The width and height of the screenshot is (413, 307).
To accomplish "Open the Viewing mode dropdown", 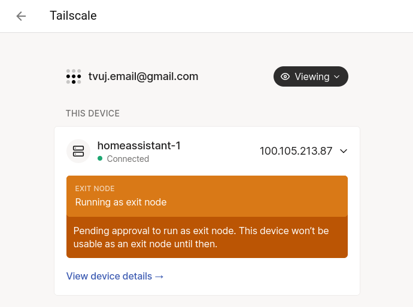I will (x=311, y=76).
